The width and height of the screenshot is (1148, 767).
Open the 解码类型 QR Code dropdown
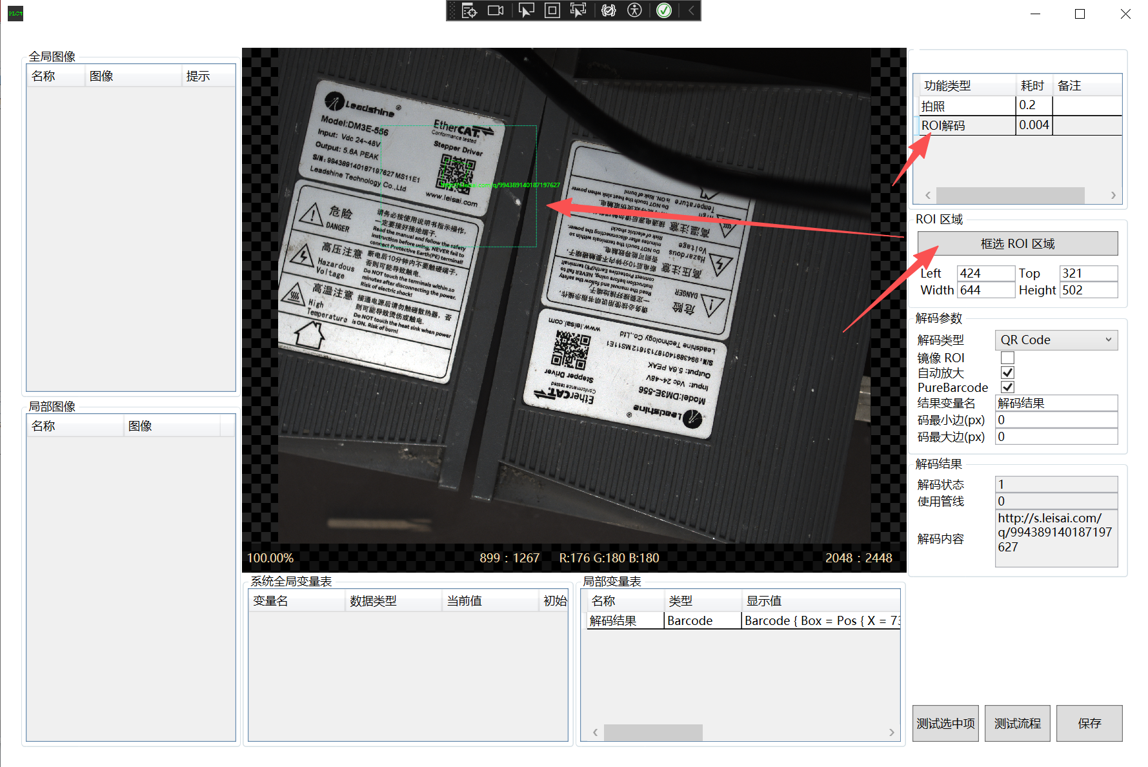click(x=1056, y=340)
